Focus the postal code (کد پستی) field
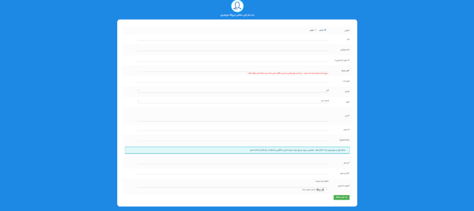The image size is (474, 211). (233, 129)
